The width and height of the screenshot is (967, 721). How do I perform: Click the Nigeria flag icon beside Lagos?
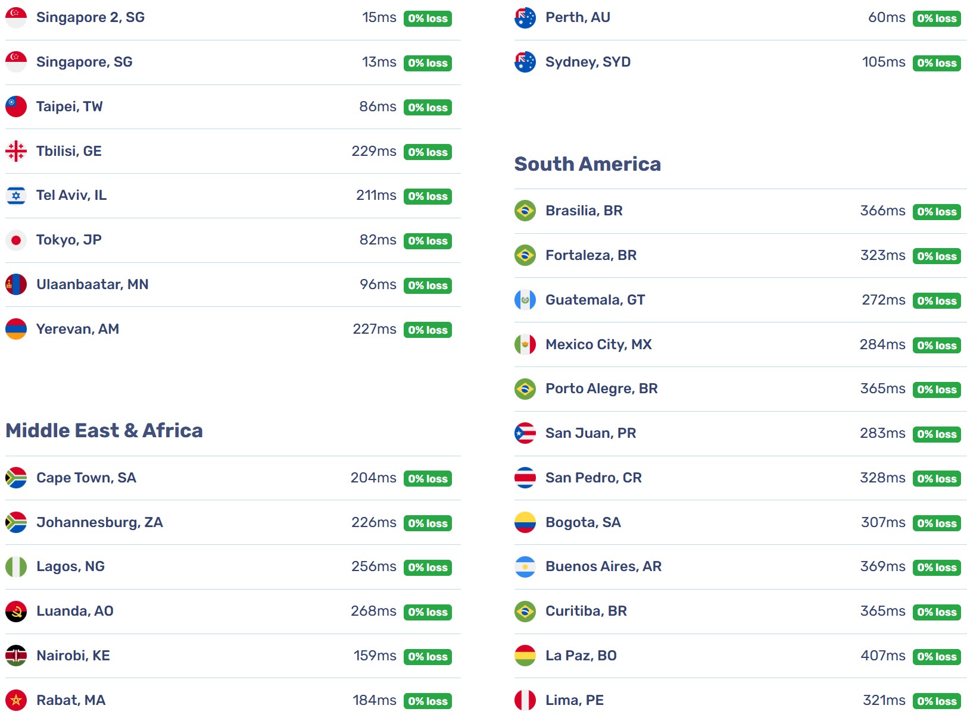point(16,567)
